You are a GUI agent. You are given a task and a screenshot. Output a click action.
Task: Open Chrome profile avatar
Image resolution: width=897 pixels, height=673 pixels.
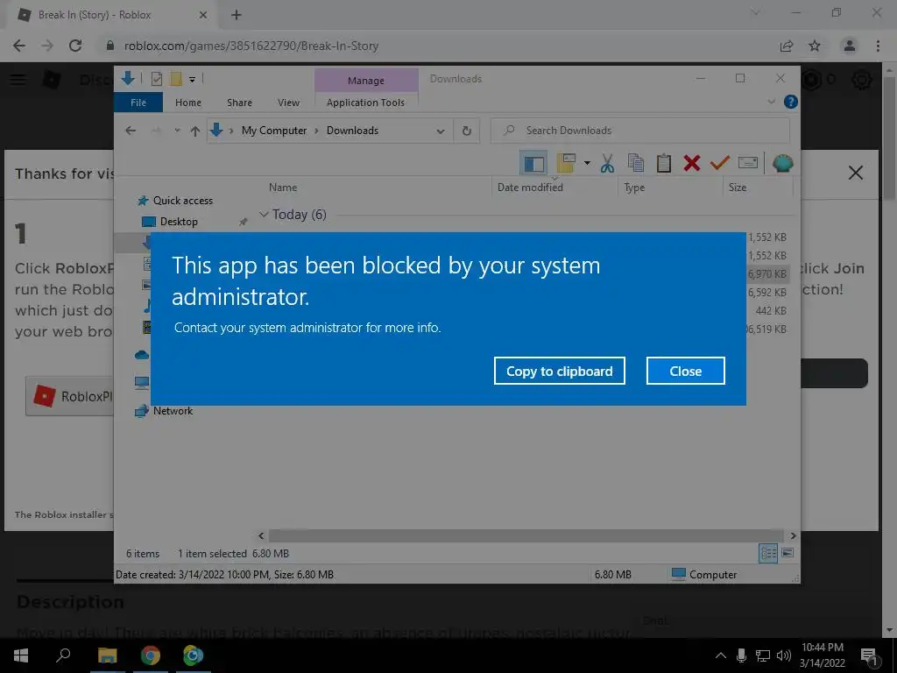850,46
